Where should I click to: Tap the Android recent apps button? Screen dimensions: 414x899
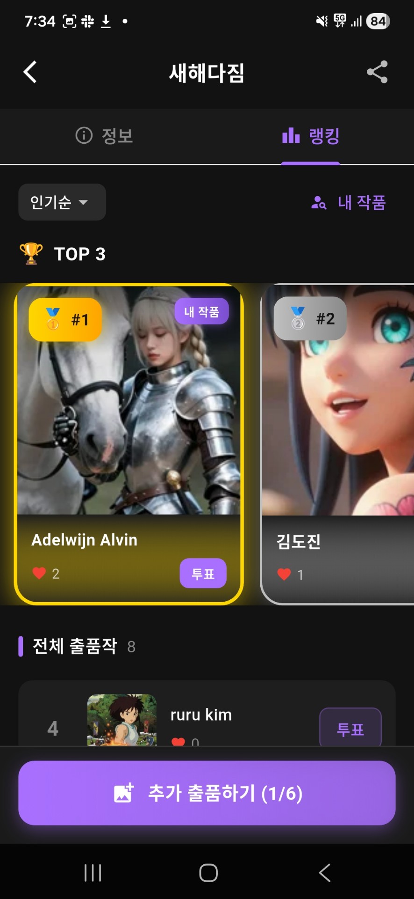pos(93,873)
